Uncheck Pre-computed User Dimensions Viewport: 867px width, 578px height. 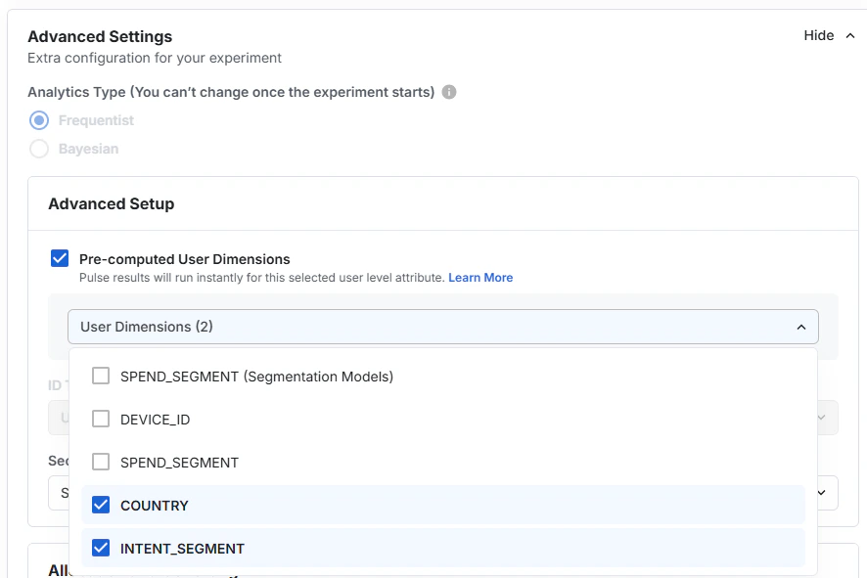tap(59, 257)
